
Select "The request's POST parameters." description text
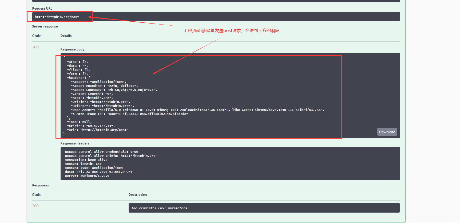(160, 208)
